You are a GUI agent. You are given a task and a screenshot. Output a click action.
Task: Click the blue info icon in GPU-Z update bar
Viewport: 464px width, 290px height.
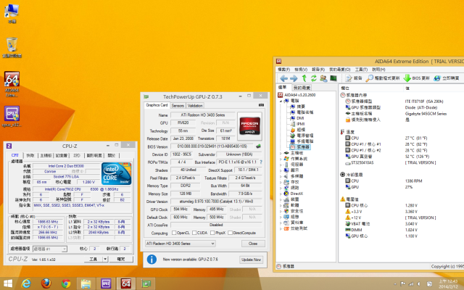pos(152,260)
